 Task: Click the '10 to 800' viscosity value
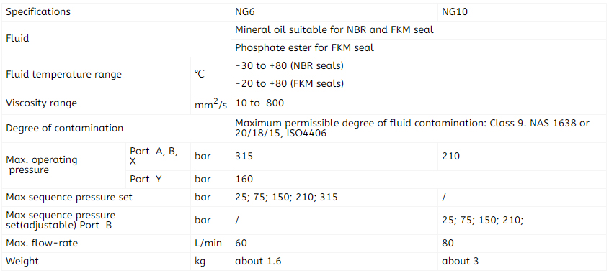pos(259,103)
